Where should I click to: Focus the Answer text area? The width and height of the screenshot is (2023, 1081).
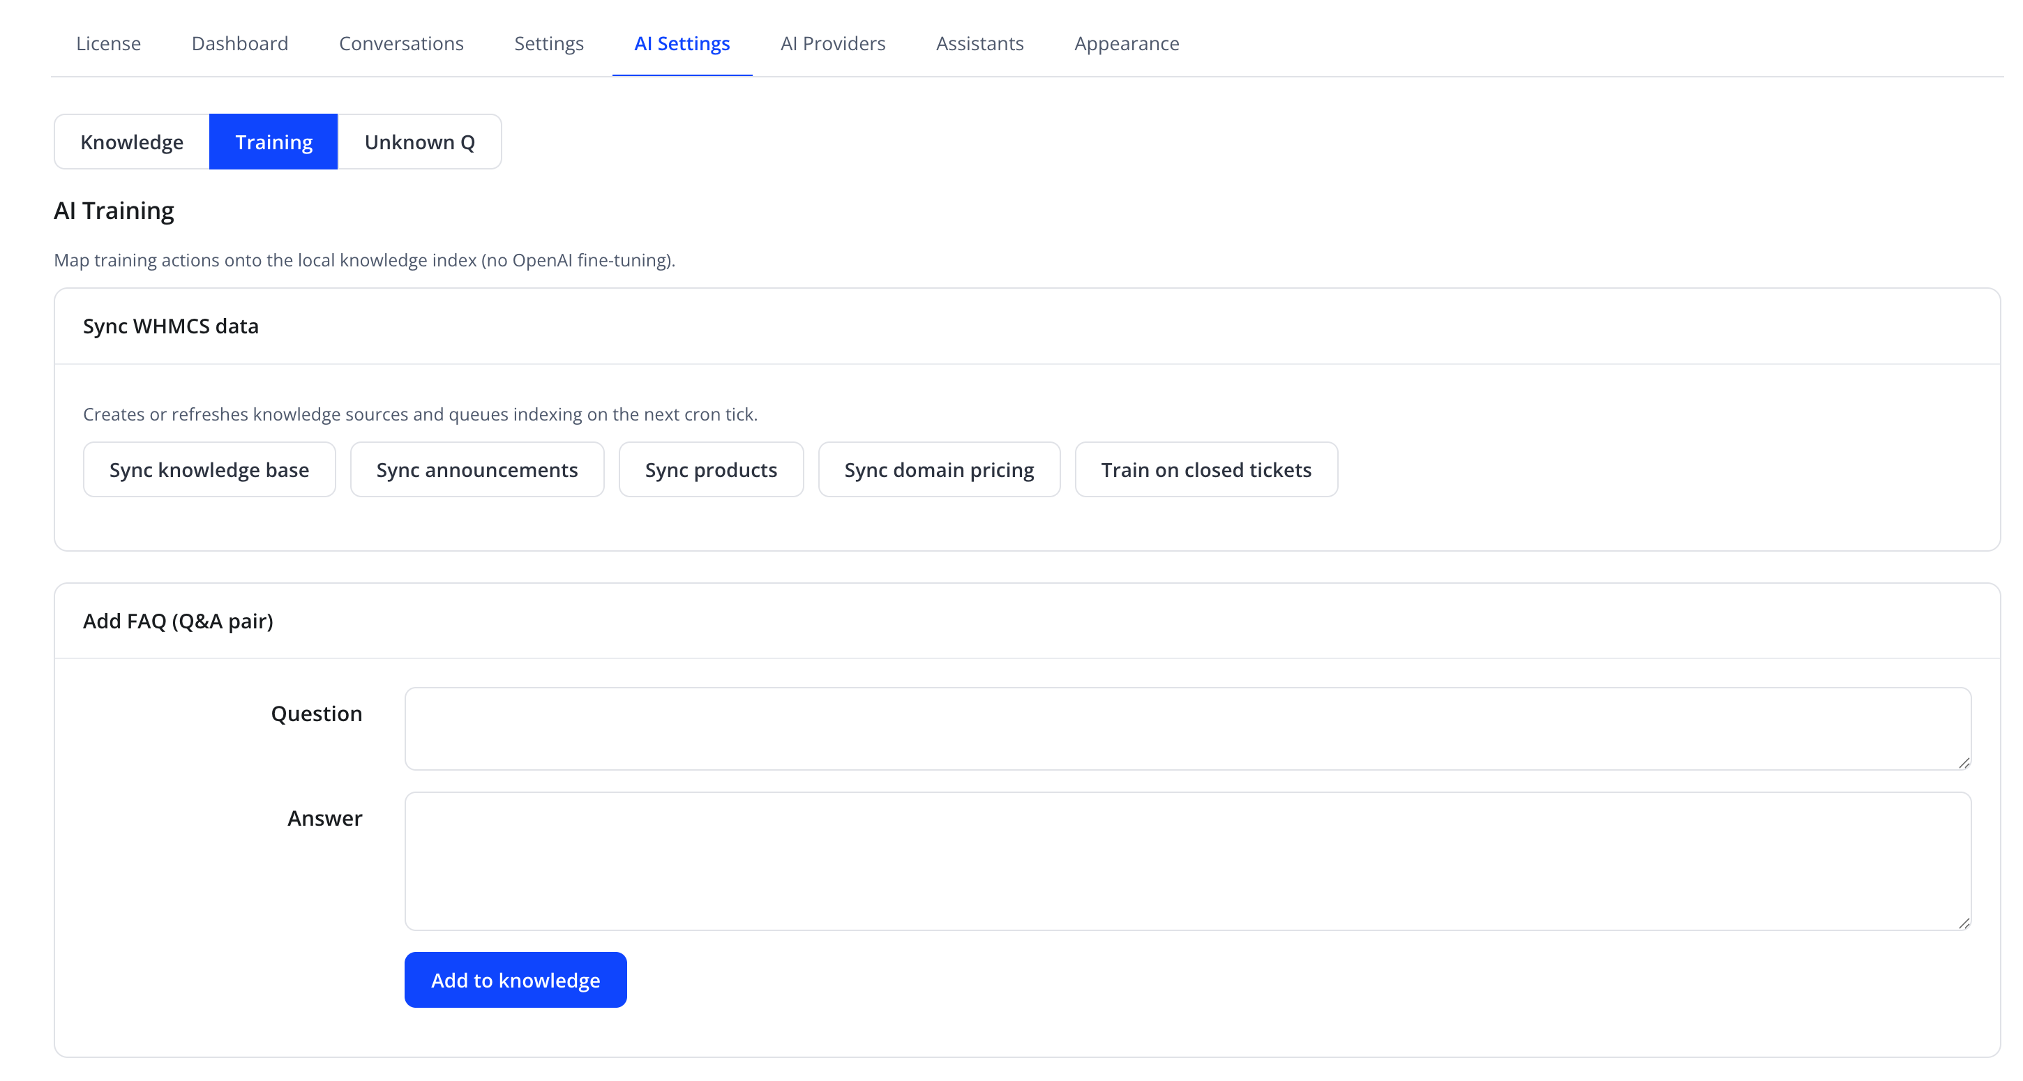pyautogui.click(x=1187, y=861)
